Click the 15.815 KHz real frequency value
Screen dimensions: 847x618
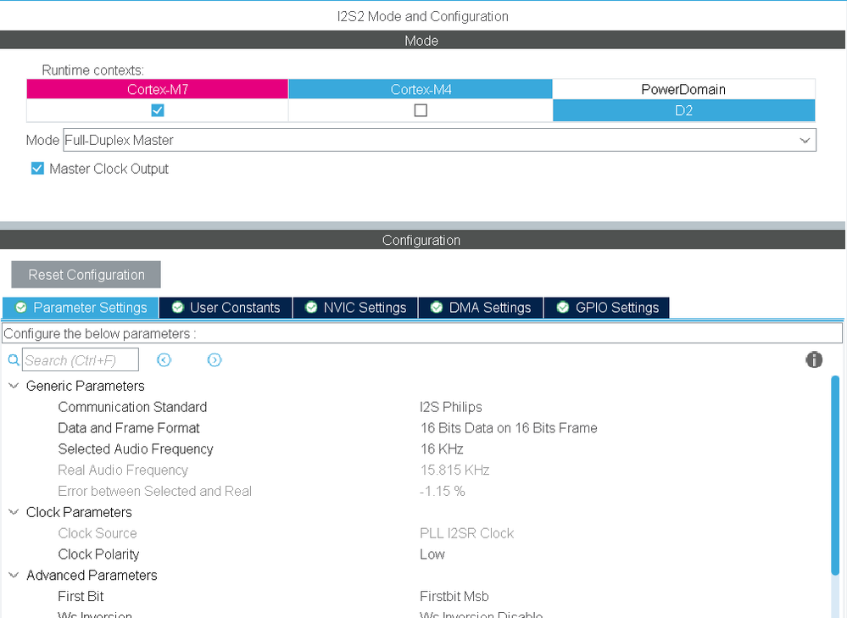(454, 470)
